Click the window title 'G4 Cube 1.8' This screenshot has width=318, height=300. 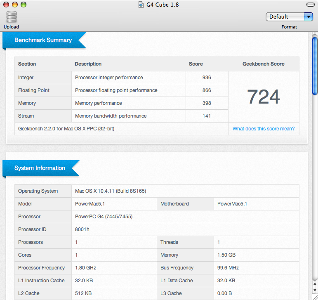[163, 5]
